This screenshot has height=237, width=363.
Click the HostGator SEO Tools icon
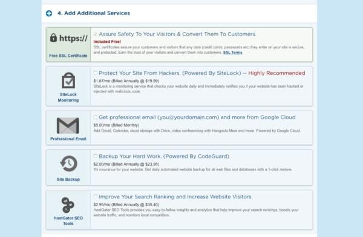pyautogui.click(x=68, y=205)
